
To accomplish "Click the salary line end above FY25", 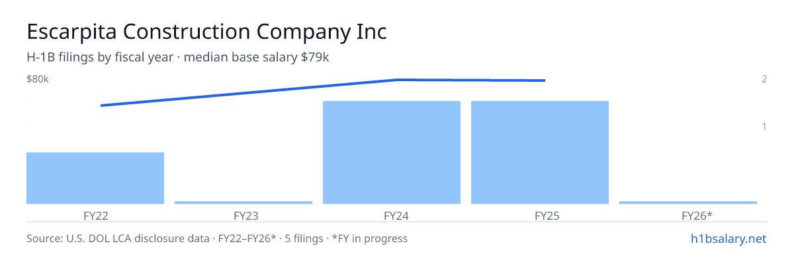I will pos(544,81).
